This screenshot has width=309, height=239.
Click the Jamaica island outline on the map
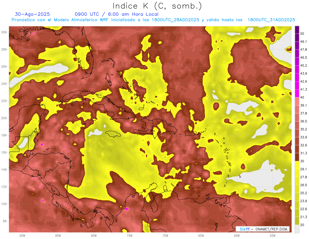(x=114, y=134)
